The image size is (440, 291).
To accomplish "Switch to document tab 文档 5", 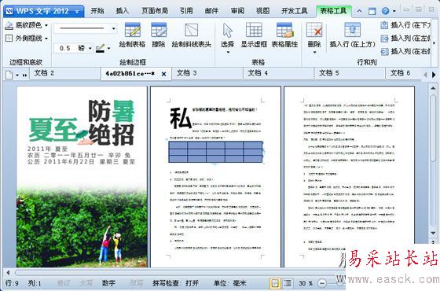I will (x=350, y=74).
